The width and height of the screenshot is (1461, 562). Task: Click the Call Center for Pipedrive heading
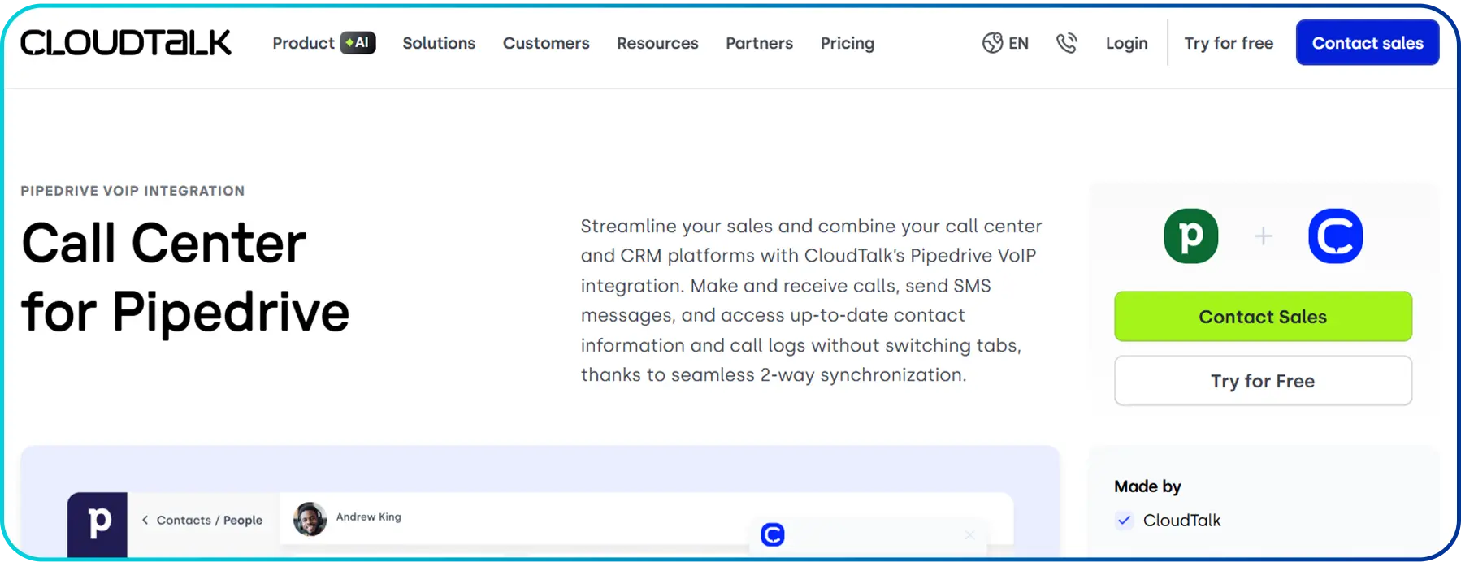tap(185, 277)
